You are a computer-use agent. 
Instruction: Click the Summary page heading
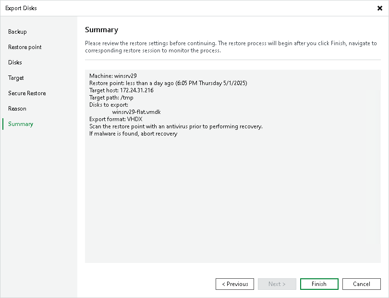click(x=101, y=30)
